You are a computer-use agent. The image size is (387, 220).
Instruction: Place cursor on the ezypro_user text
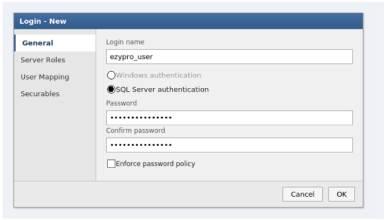click(131, 57)
